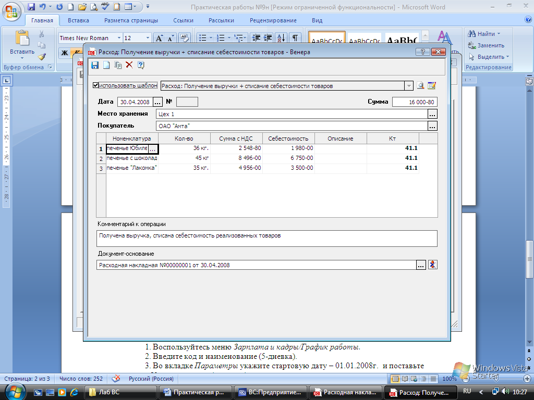This screenshot has height=400, width=534.
Task: Click zoom out minus on Word's zoom slider
Action: (466, 379)
